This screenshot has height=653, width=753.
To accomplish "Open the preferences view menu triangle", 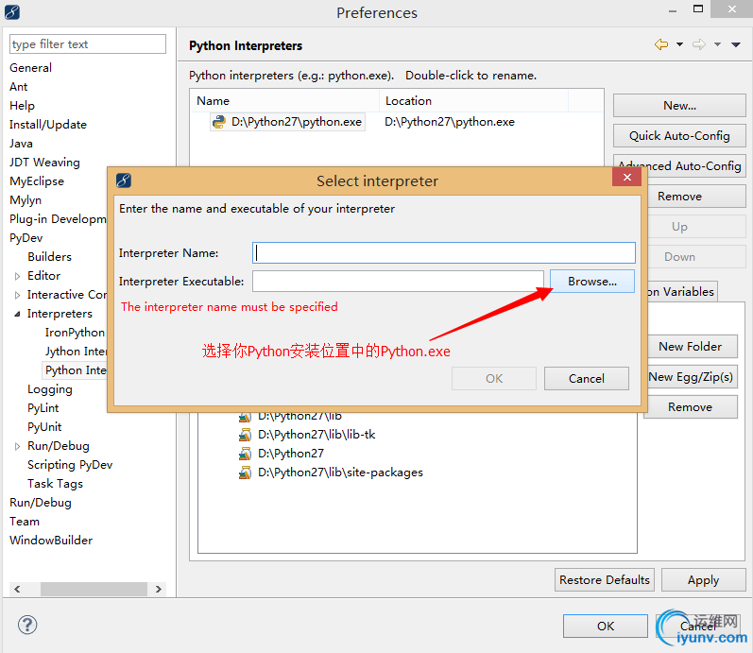I will (x=736, y=44).
